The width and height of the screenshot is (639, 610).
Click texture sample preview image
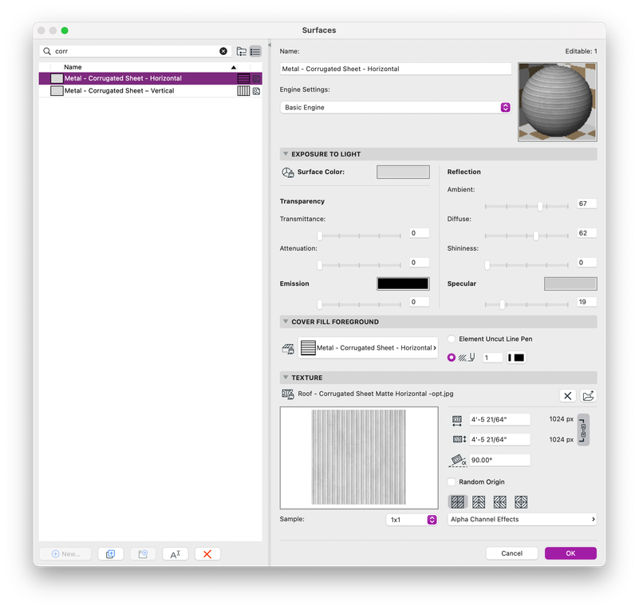[x=359, y=457]
